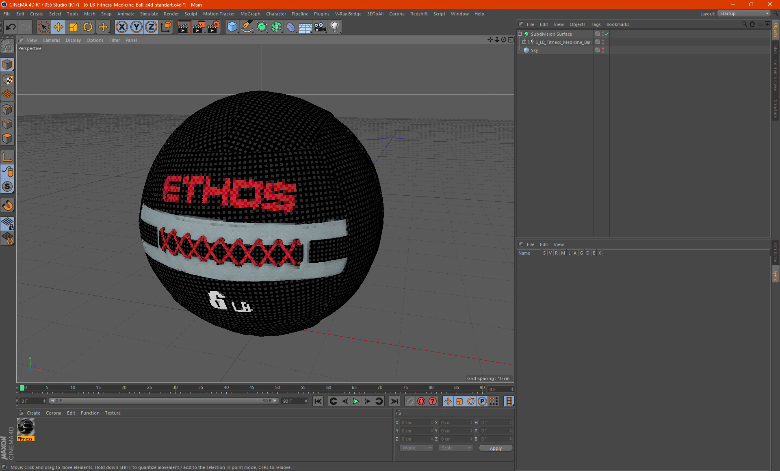Expand 6_LB_Fitness_Medicine_Ball tree node
The height and width of the screenshot is (471, 780).
click(x=524, y=42)
